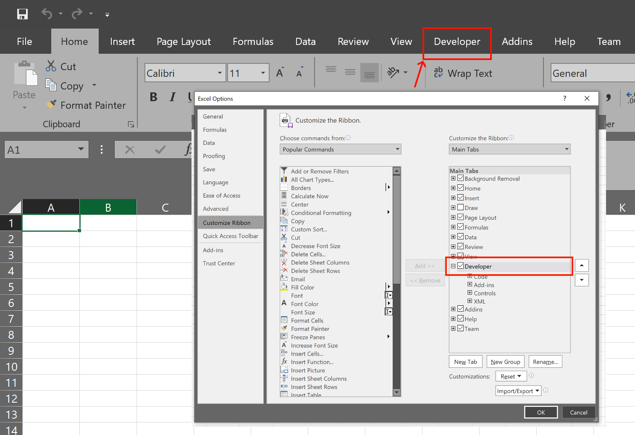Open the Developer ribbon tab
Image resolution: width=635 pixels, height=435 pixels.
point(457,42)
